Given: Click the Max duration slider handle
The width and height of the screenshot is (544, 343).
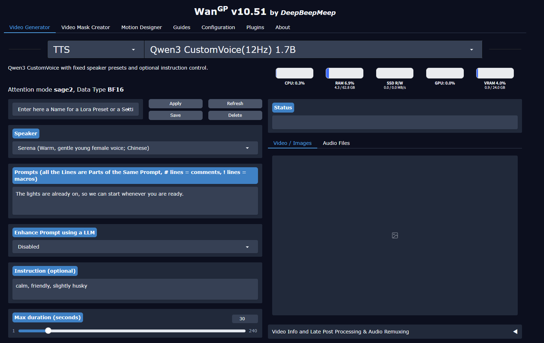Looking at the screenshot, I should (48, 331).
